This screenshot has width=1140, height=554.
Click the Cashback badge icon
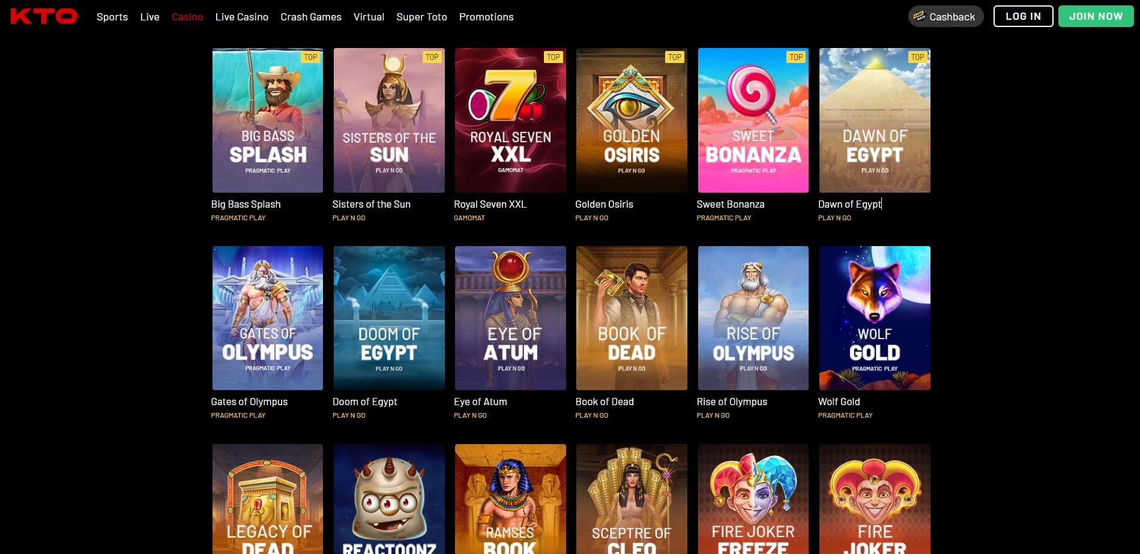click(919, 17)
